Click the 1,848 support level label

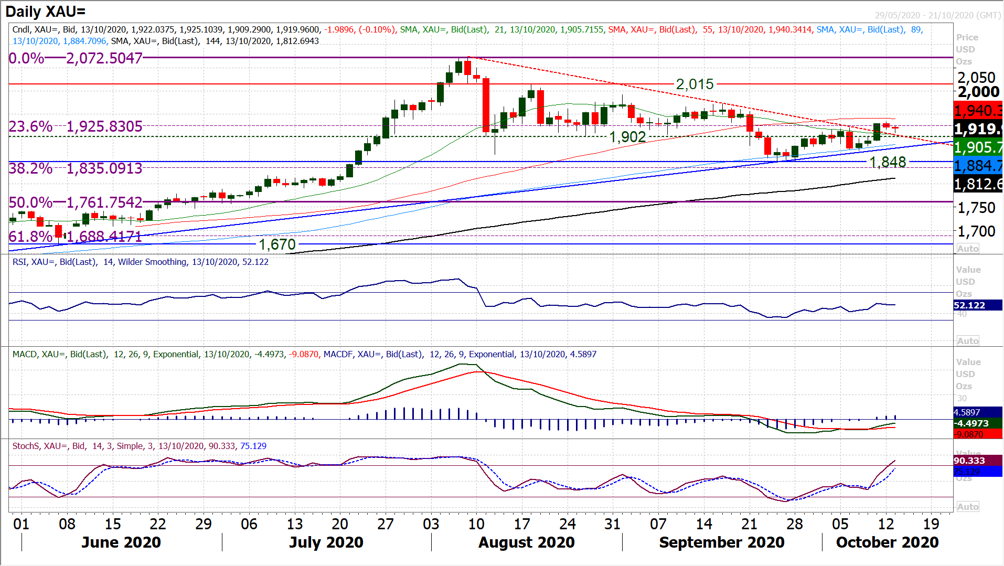coord(888,162)
